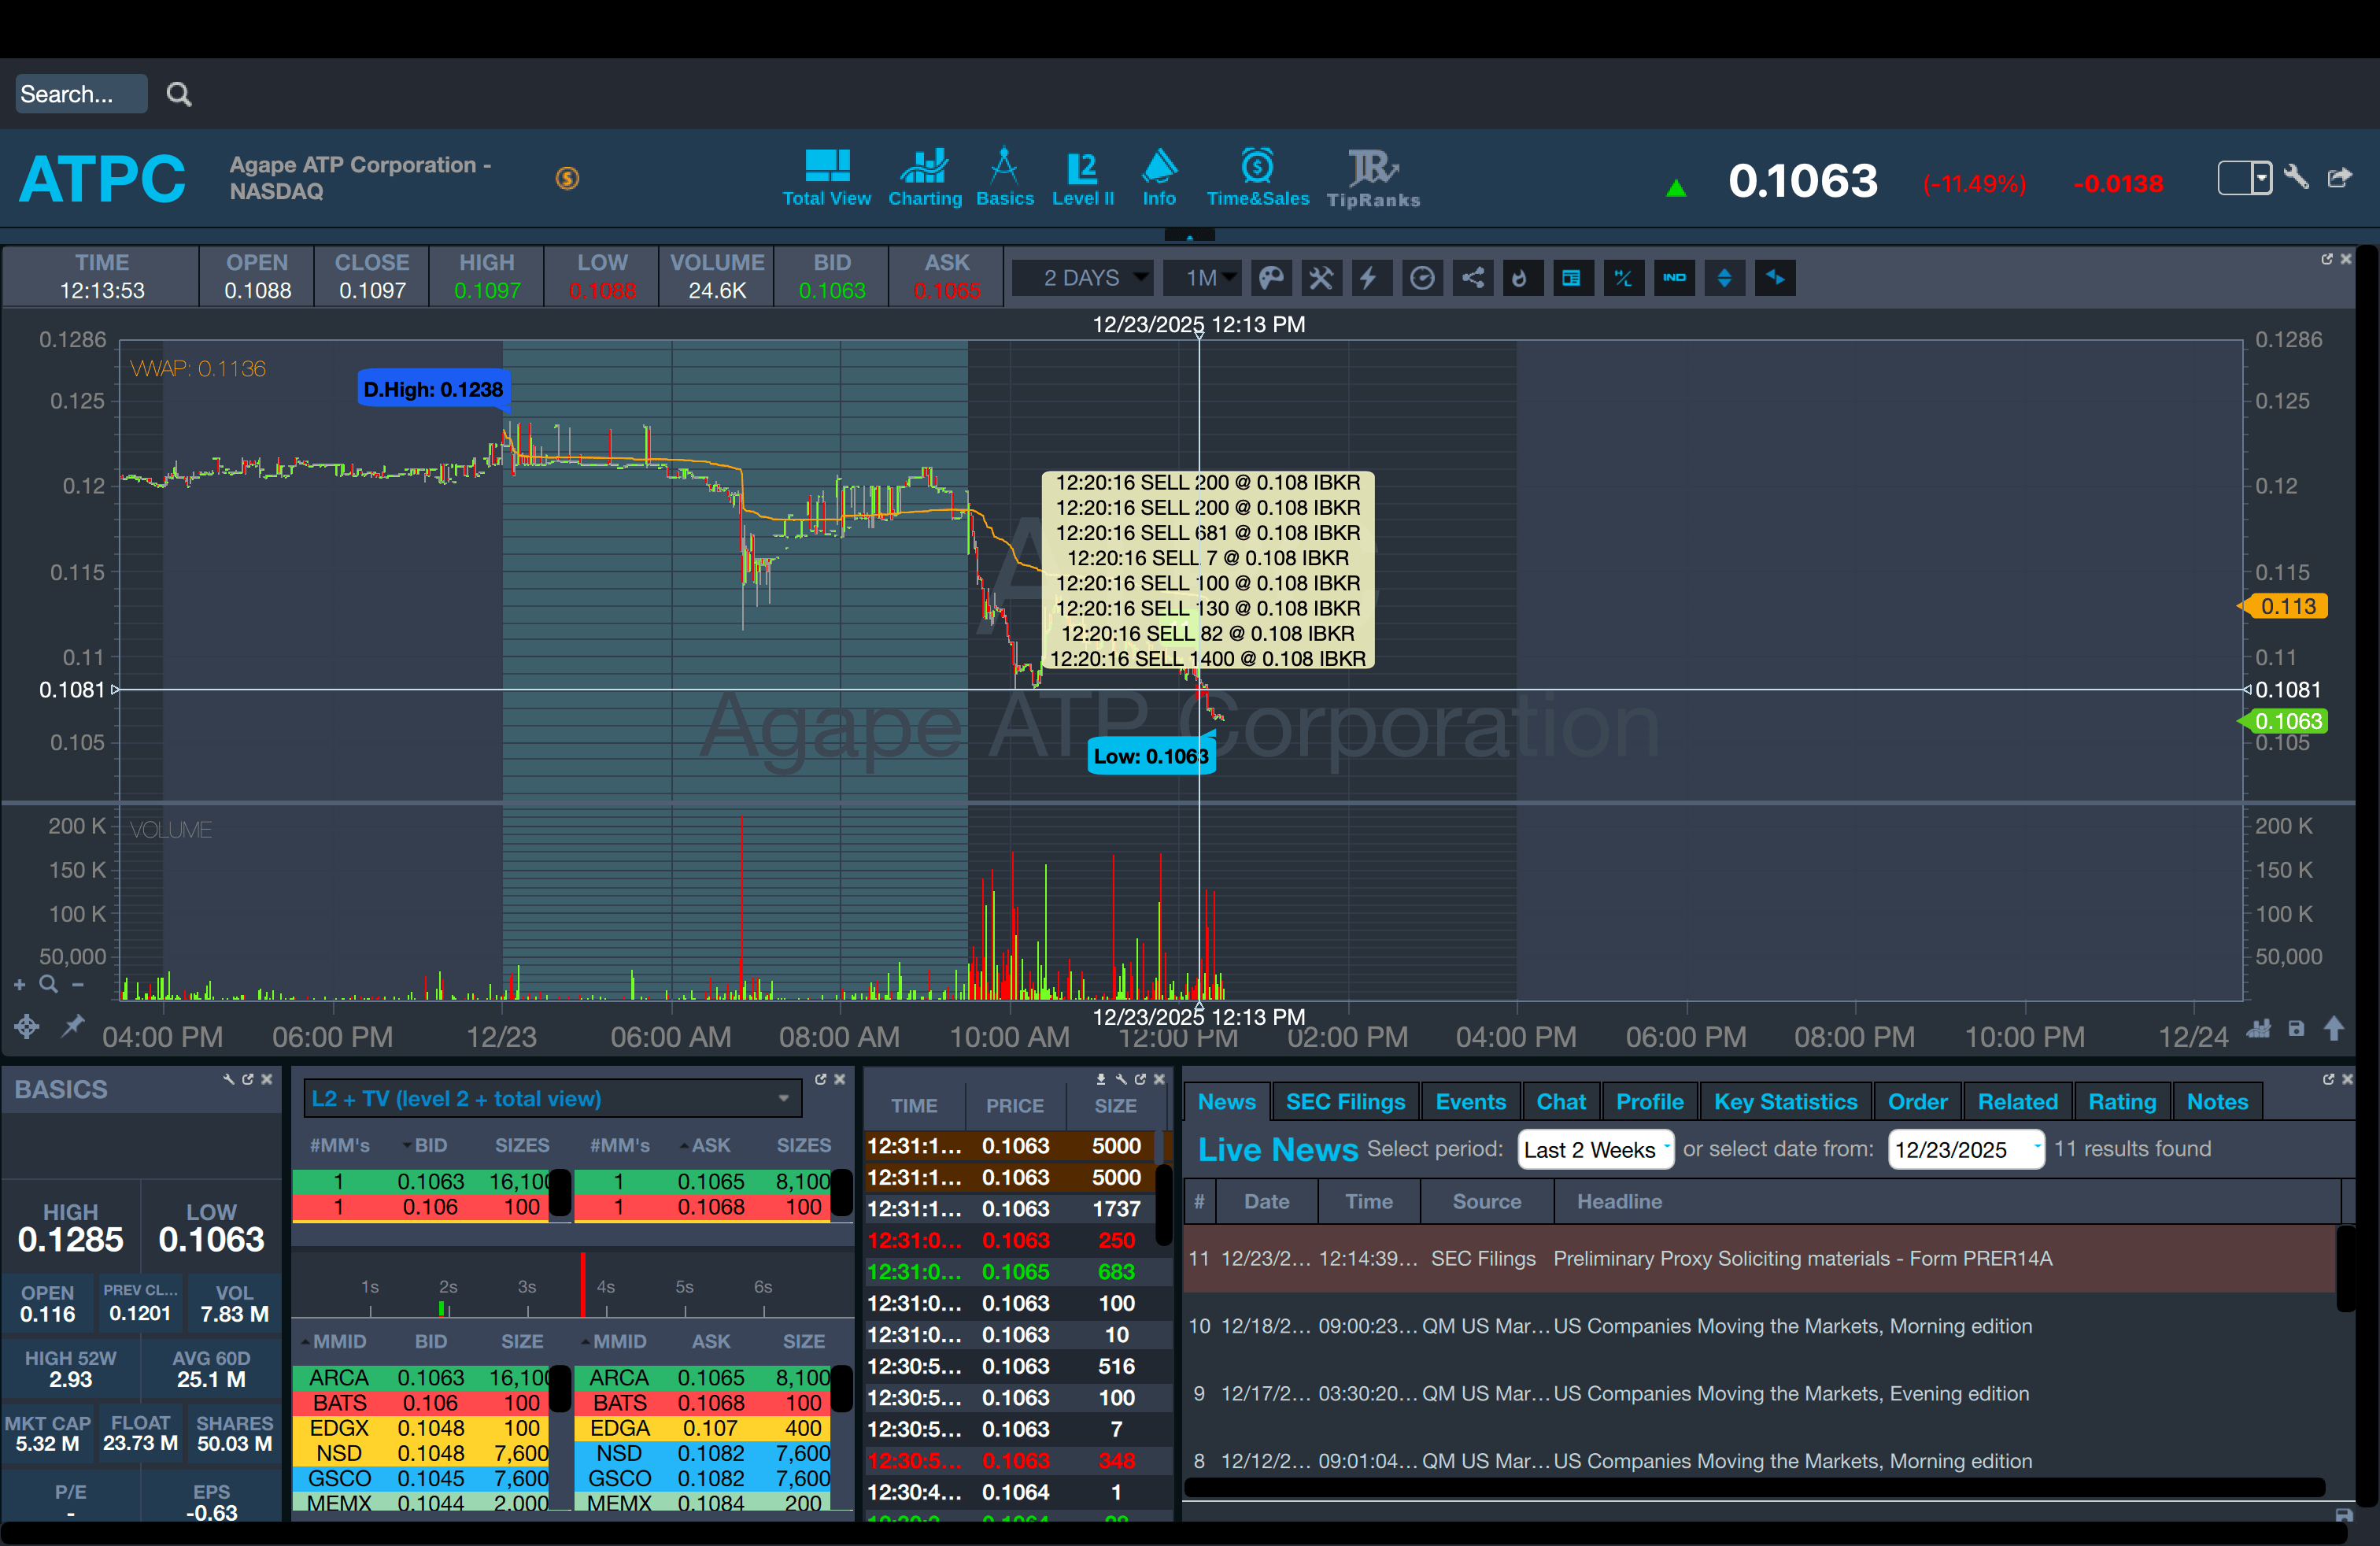Click the Search input field
This screenshot has width=2380, height=1546.
(80, 94)
